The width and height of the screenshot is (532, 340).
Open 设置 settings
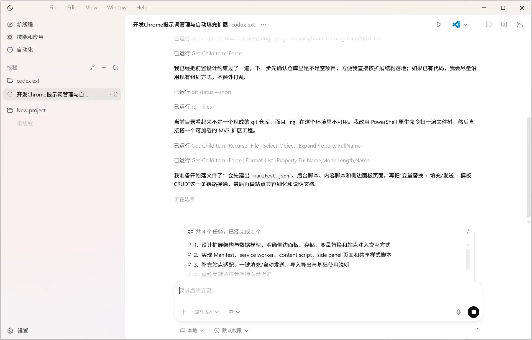tap(18, 331)
